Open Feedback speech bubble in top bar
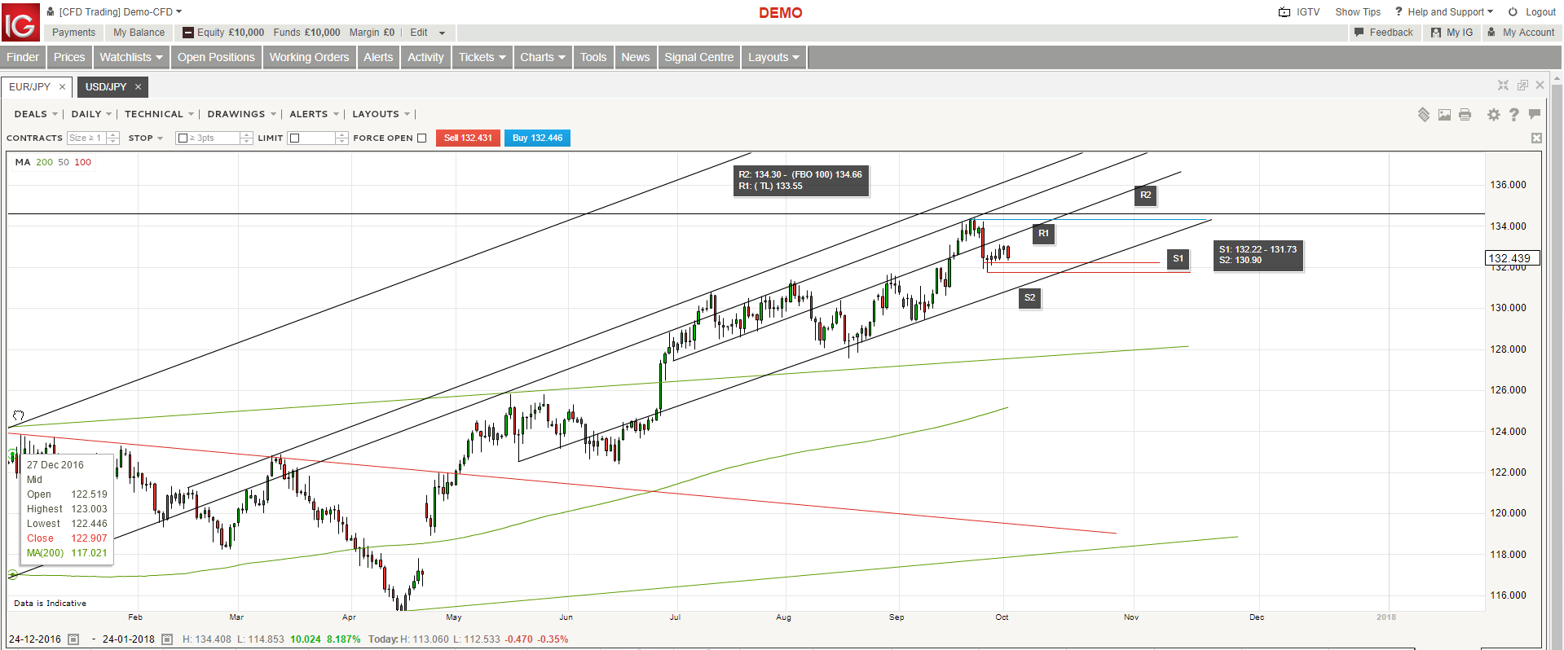The height and width of the screenshot is (650, 1564). (x=1359, y=33)
